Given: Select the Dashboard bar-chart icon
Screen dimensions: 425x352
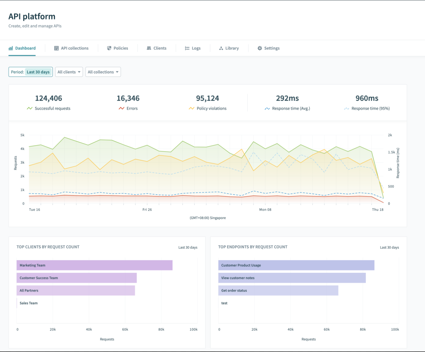Looking at the screenshot, I should click(11, 48).
